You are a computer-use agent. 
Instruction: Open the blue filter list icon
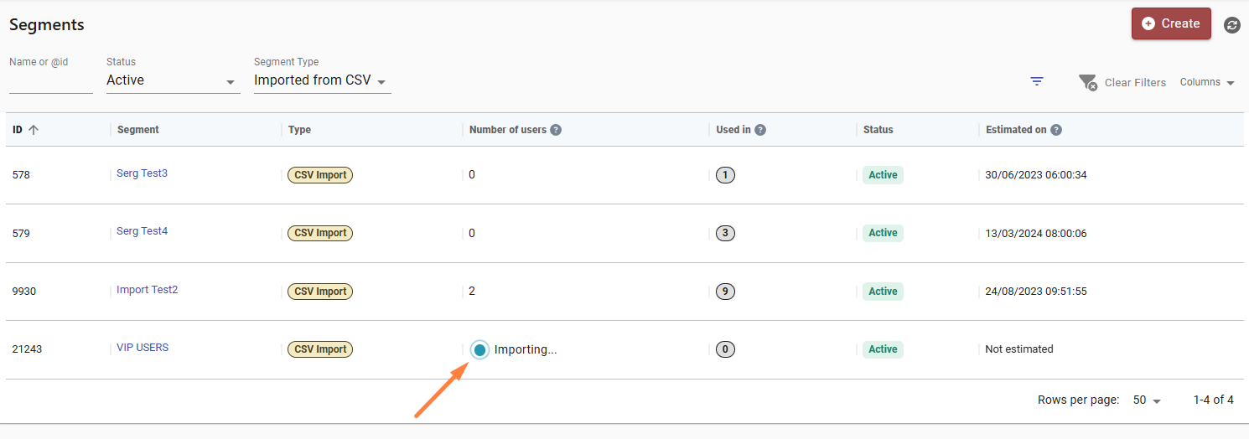1037,81
